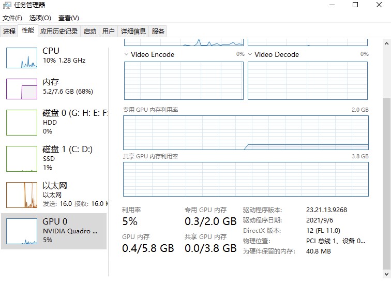
Task: Switch to the 进程 tab
Action: (9, 31)
